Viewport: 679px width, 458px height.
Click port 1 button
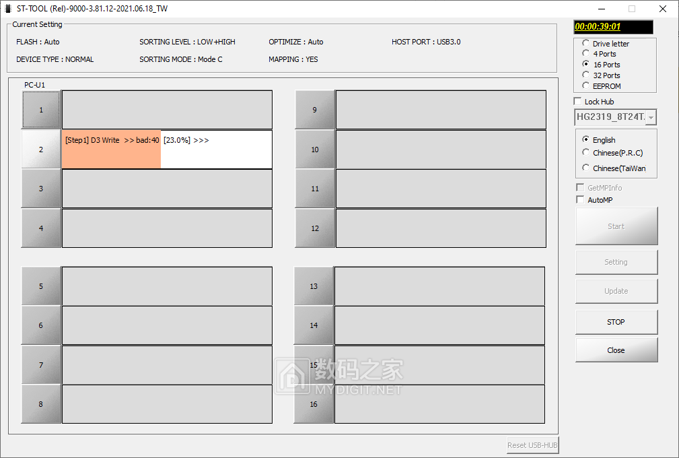click(41, 110)
